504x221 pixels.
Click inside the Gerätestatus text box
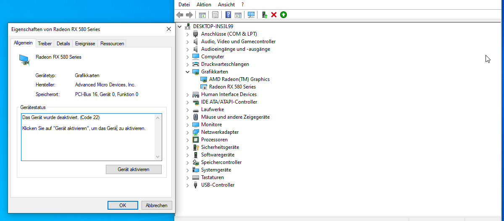pos(91,137)
